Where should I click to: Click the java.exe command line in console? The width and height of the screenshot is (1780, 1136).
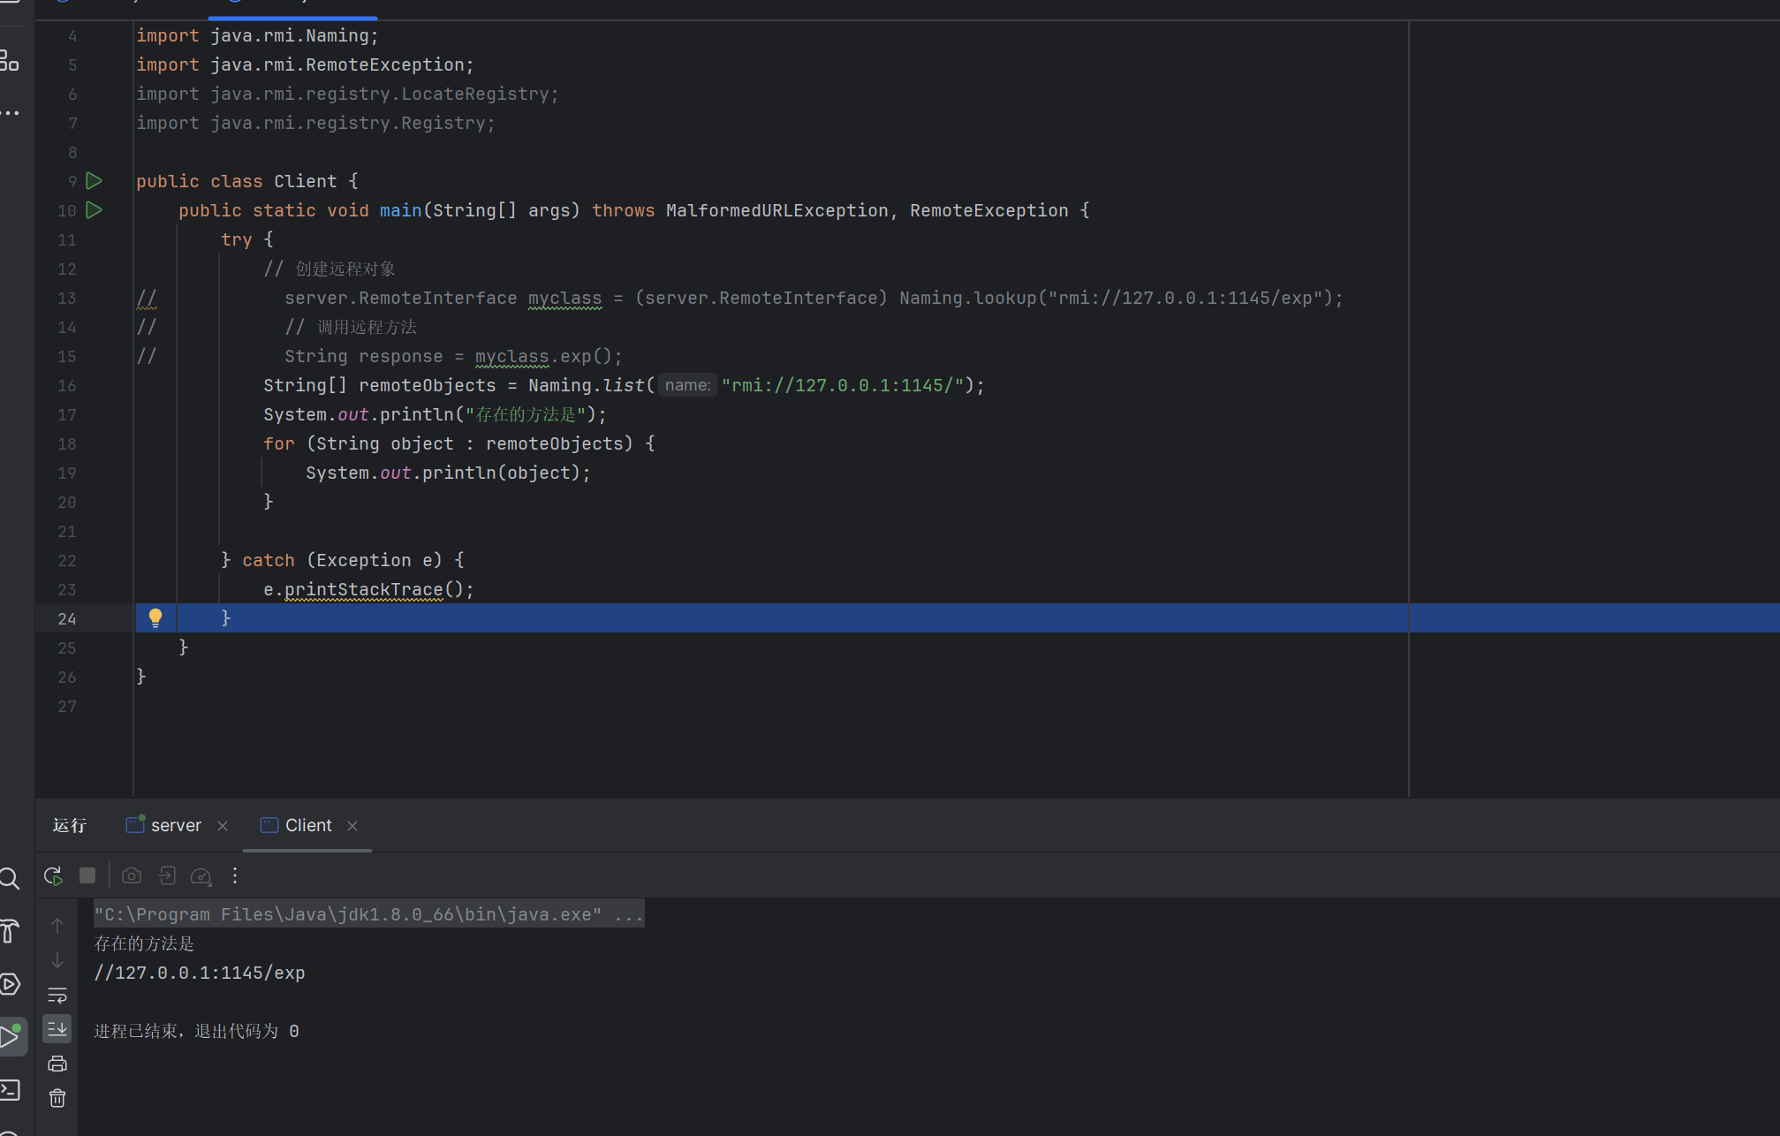(x=369, y=914)
